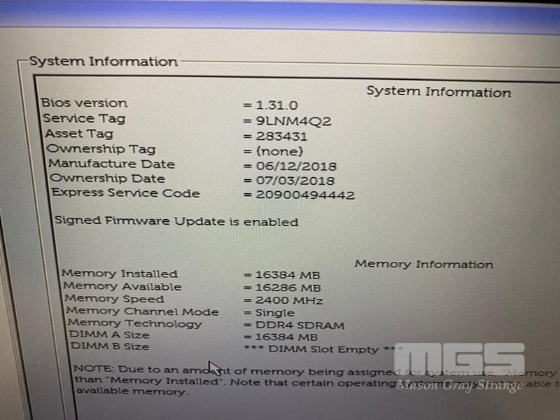Click the Memory Information heading

tap(424, 265)
